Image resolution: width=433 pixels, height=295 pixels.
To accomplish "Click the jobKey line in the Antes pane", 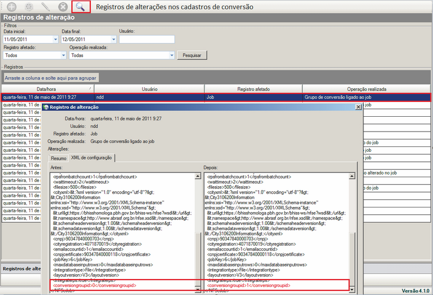I will pyautogui.click(x=73, y=259).
